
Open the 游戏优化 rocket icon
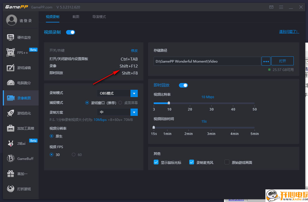point(10,113)
